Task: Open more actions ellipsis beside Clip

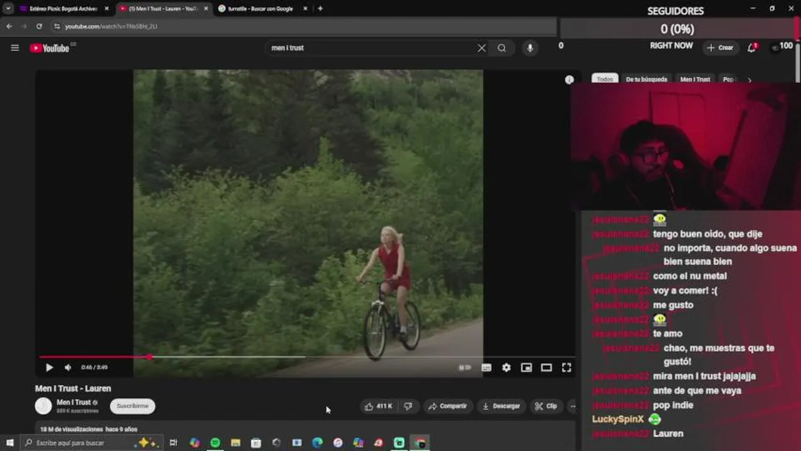Action: [x=572, y=406]
